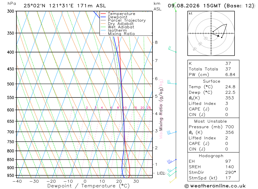Click the 'Dewpoint / Temperature (°C)' axis title
The image size is (258, 189).
click(x=88, y=186)
